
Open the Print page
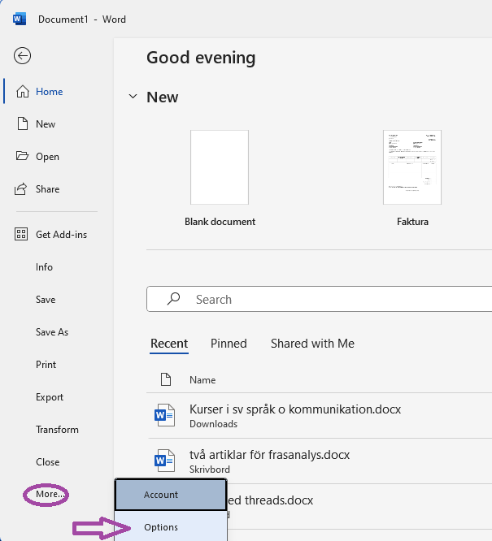click(46, 365)
